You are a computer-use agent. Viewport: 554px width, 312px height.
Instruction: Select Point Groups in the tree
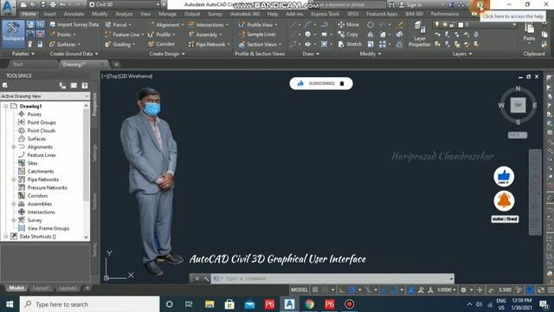point(42,122)
